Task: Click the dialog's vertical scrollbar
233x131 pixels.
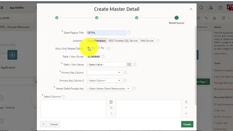Action: pyautogui.click(x=196, y=65)
